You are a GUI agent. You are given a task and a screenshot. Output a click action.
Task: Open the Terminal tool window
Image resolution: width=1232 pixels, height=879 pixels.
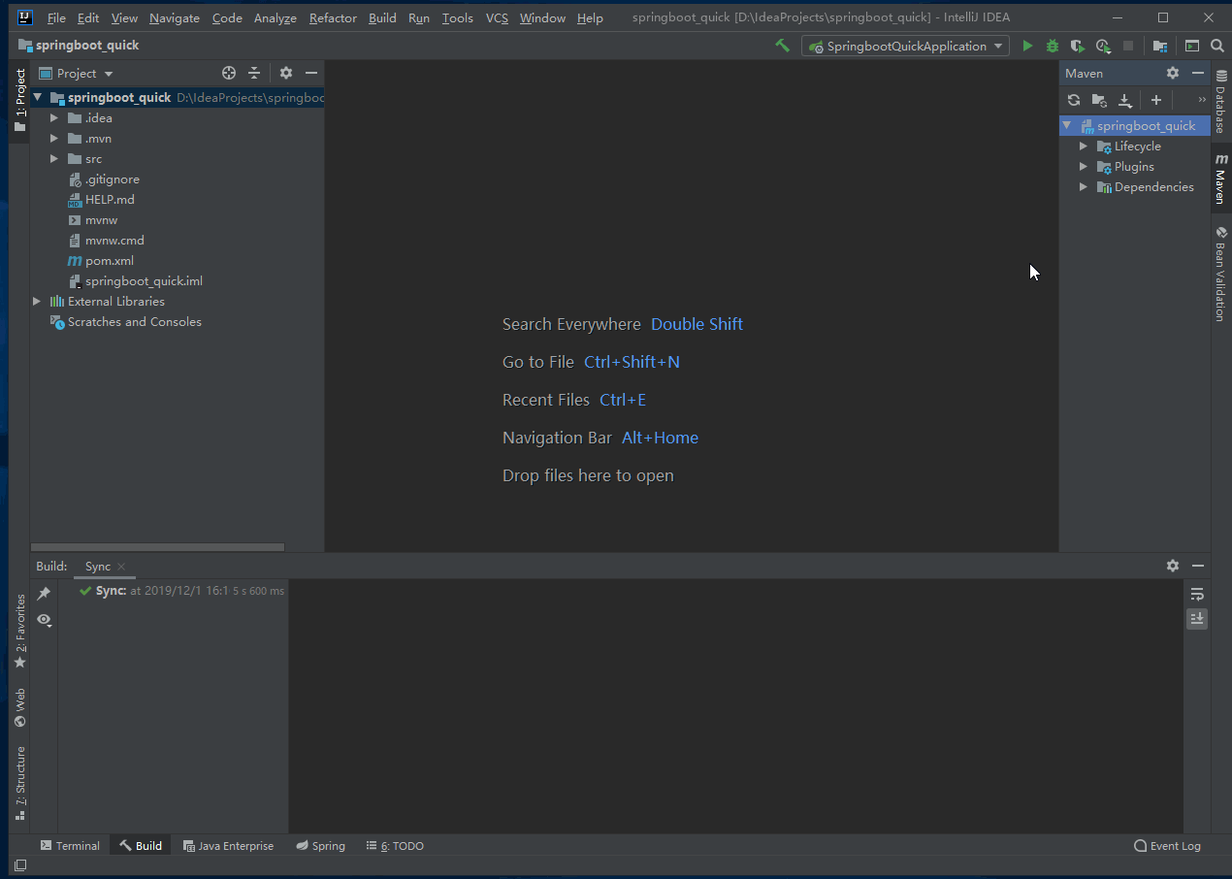point(70,846)
